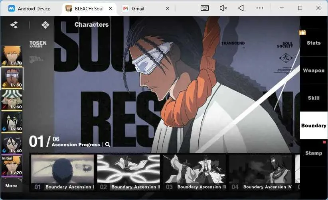This screenshot has height=200, width=328.
Task: Click the Gmail M icon in tab
Action: (126, 8)
